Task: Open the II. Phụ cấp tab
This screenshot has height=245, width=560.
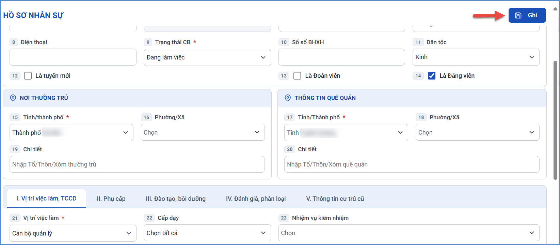Action: coord(111,199)
